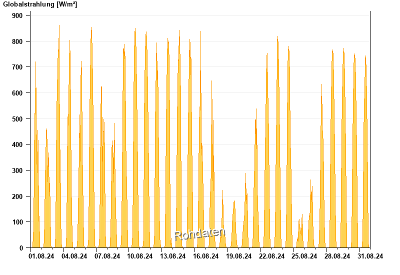Select the 800 y-axis label
400x275 pixels.
click(x=17, y=41)
